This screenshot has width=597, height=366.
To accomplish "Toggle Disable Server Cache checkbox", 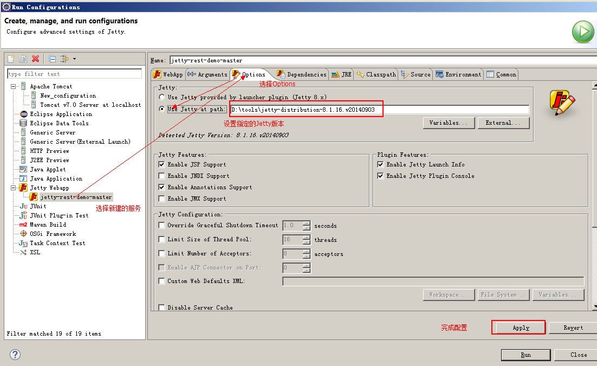I will click(161, 307).
